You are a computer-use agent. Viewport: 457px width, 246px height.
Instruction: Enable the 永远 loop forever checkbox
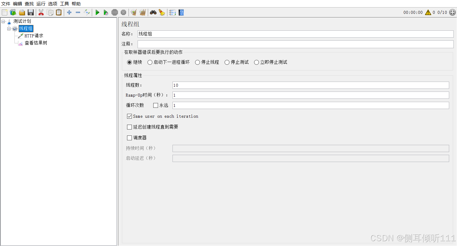[156, 105]
